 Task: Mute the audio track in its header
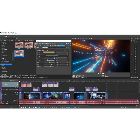[x=14, y=100]
